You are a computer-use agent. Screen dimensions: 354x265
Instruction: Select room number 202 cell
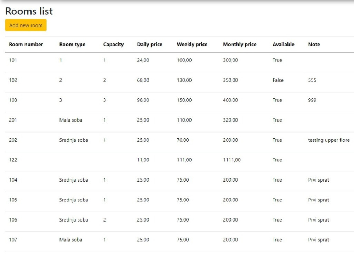[x=13, y=140]
